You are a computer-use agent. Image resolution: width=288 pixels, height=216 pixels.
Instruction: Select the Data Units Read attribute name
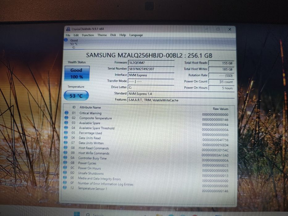[x=90, y=138]
